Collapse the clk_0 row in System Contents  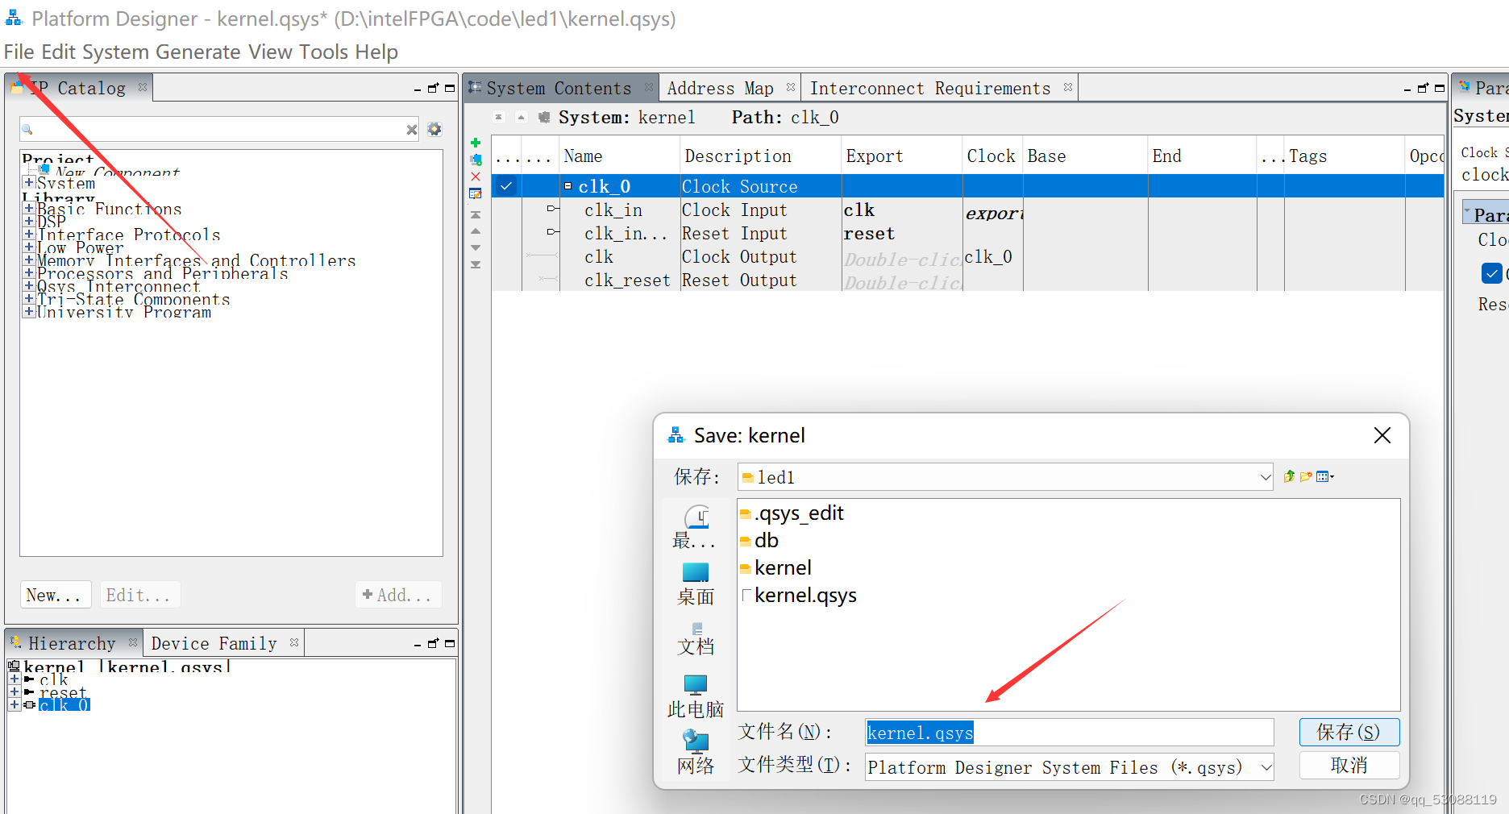[x=568, y=186]
